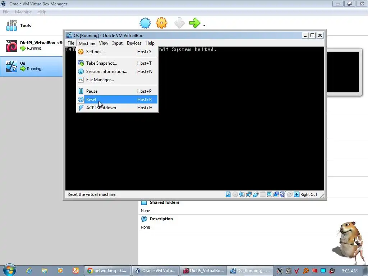This screenshot has width=368, height=276.
Task: Open Manager window Help menu
Action: 42,12
